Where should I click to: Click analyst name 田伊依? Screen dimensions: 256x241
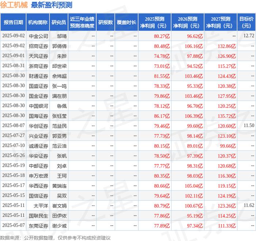pos(59,216)
